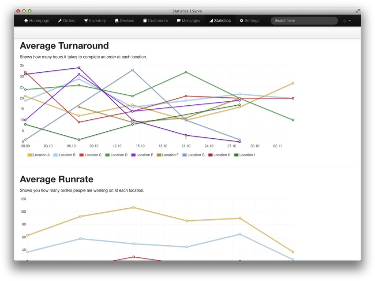The image size is (375, 281).
Task: Toggle Location H legend swatch
Action: click(210, 155)
